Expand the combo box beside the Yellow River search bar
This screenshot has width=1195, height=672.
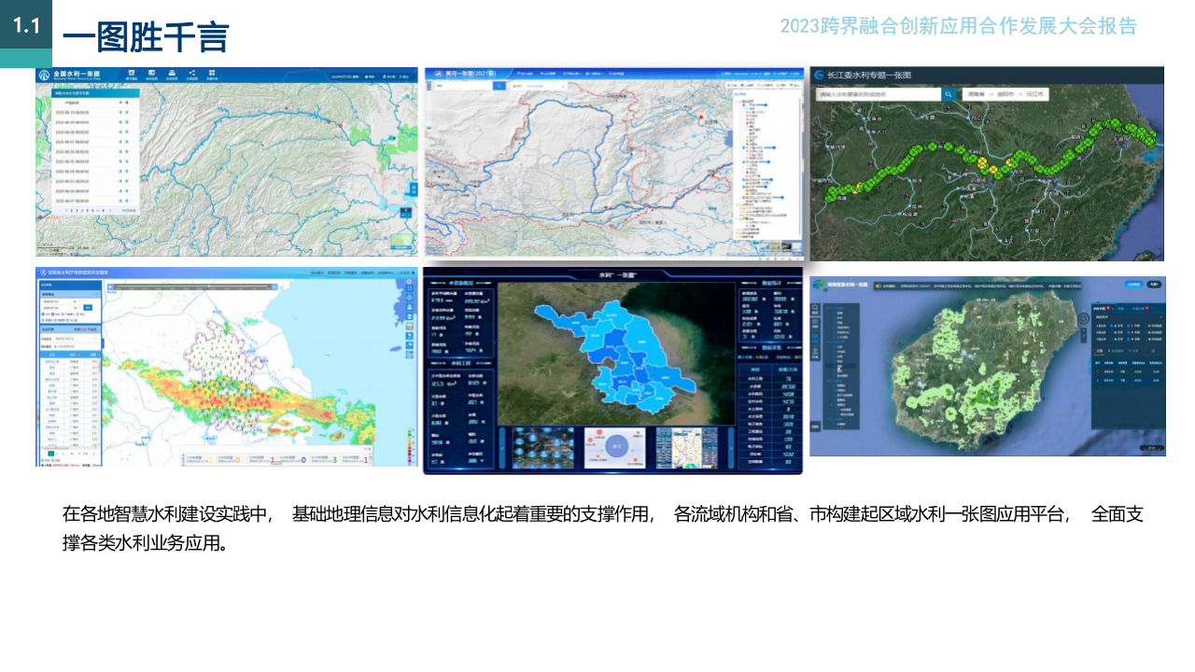(563, 86)
